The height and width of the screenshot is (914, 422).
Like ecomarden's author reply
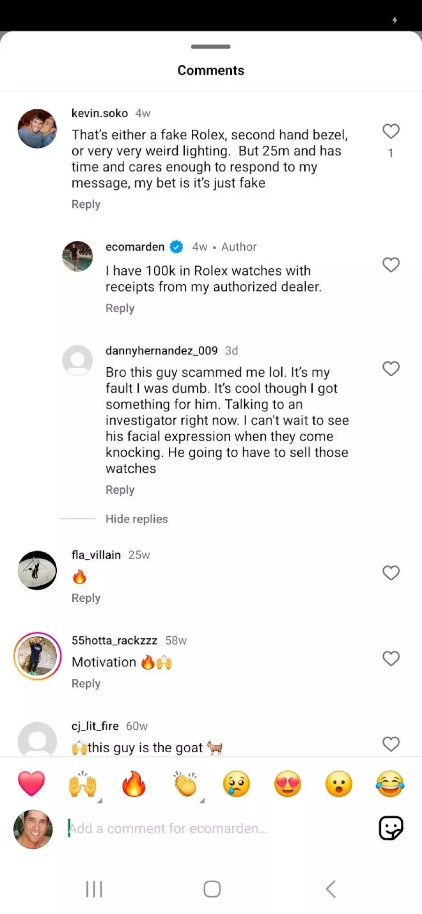391,265
